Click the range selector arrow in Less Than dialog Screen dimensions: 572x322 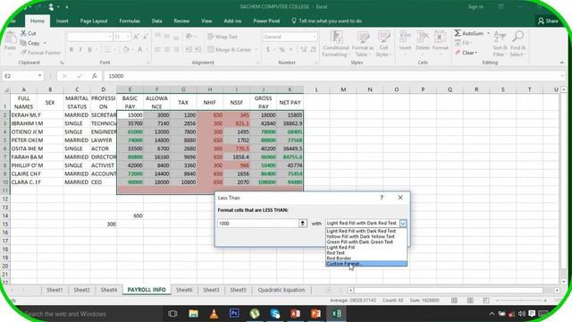302,223
